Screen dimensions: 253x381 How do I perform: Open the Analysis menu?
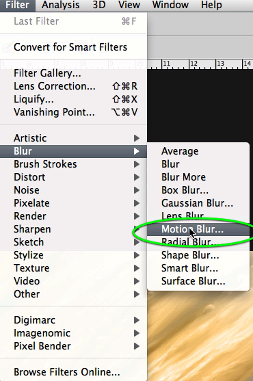point(61,5)
